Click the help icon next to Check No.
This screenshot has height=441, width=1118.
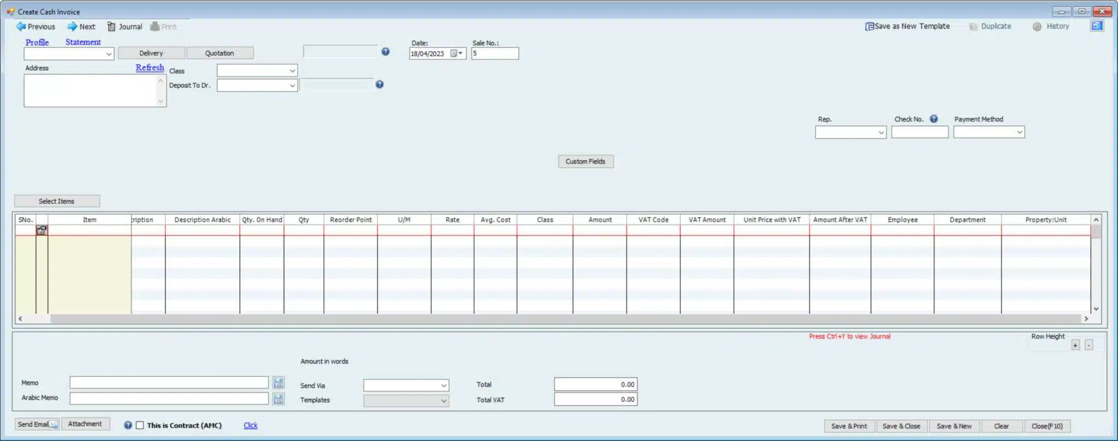click(x=933, y=119)
